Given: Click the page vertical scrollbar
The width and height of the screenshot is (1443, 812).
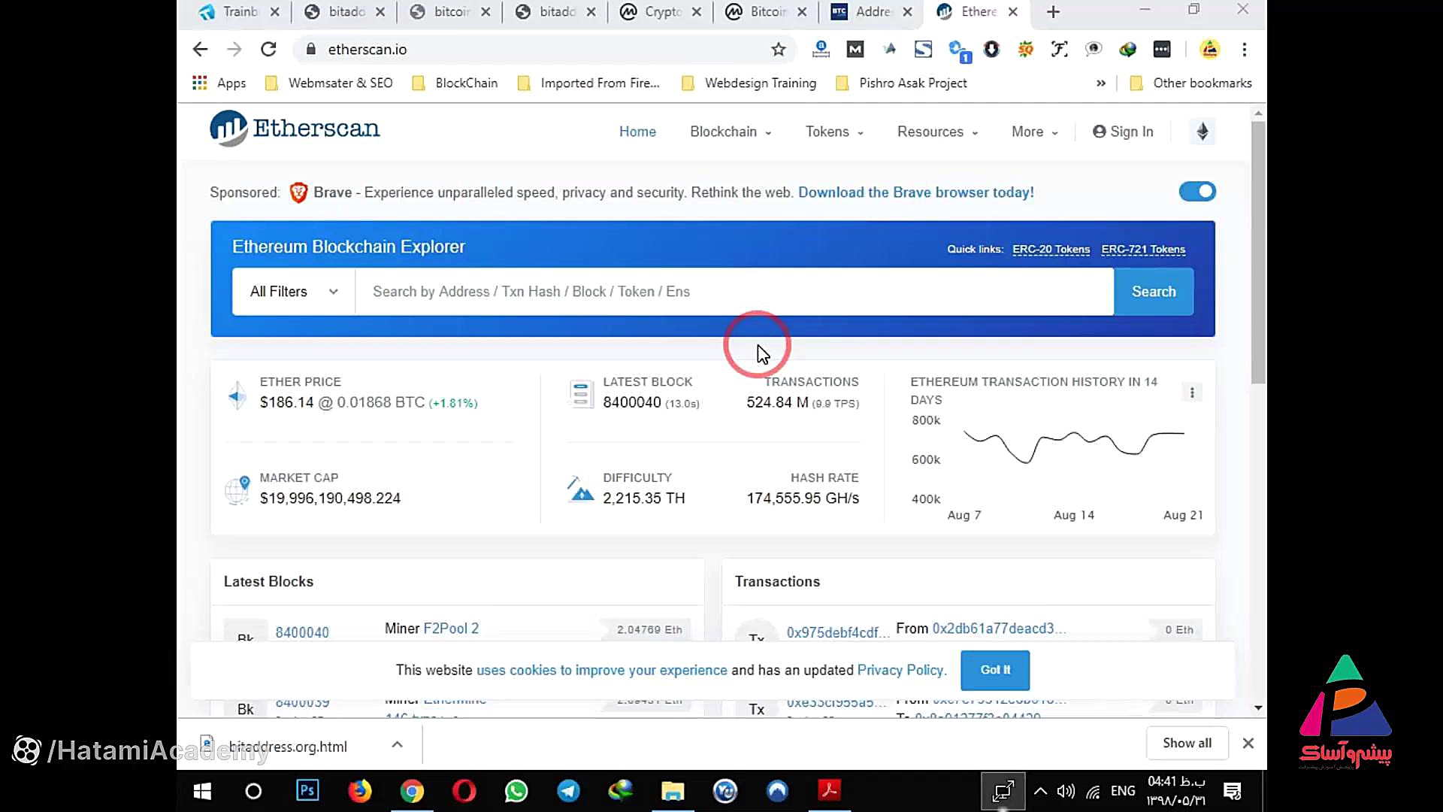Looking at the screenshot, I should [x=1258, y=253].
